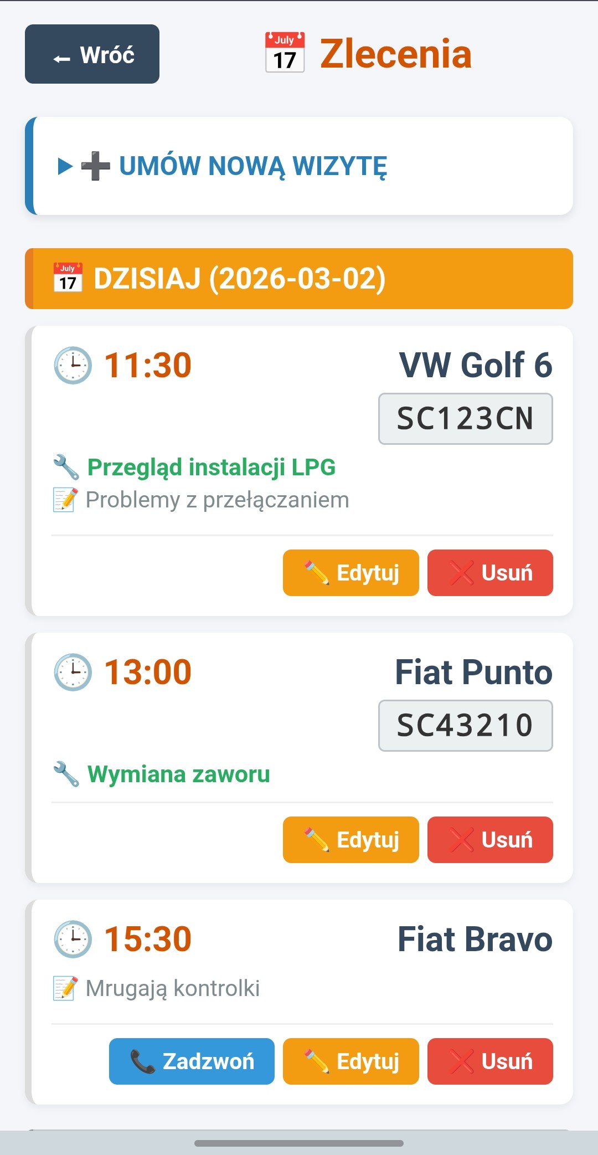Viewport: 598px width, 1155px height.
Task: Delete the VW Golf 6 appointment
Action: point(490,573)
